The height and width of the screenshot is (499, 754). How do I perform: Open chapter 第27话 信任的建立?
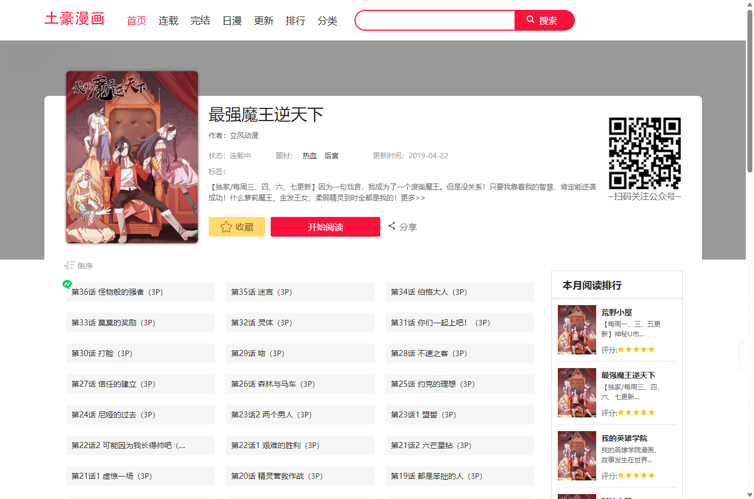[x=140, y=384]
